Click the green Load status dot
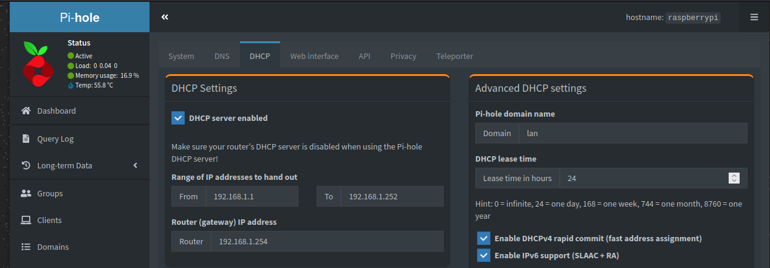 coord(70,66)
